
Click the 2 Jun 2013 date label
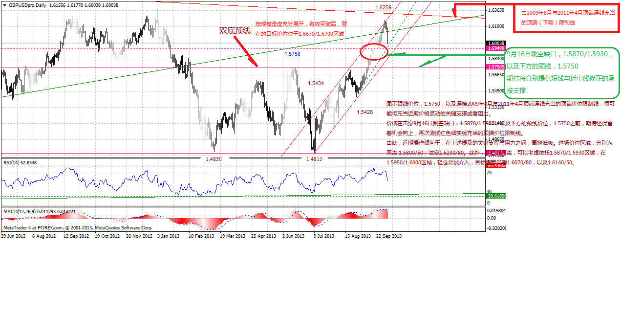tap(294, 236)
